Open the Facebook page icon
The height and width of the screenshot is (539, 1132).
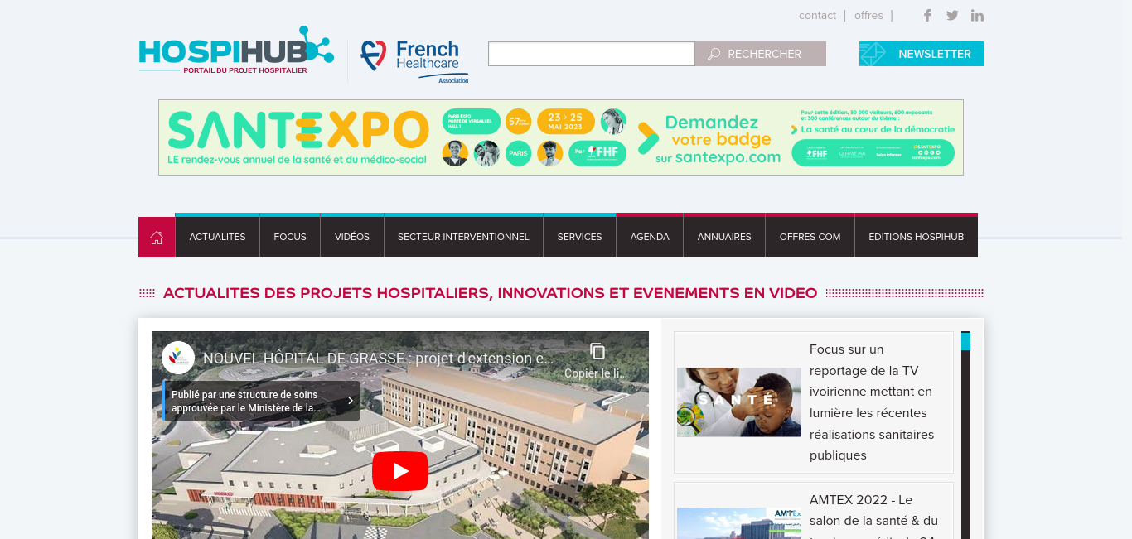(927, 15)
